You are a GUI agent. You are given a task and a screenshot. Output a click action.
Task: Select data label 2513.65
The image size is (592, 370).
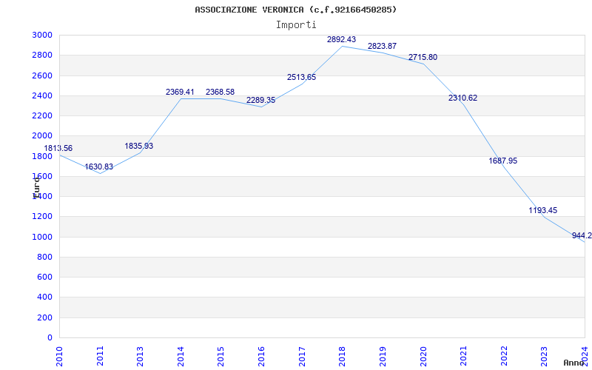click(x=302, y=78)
